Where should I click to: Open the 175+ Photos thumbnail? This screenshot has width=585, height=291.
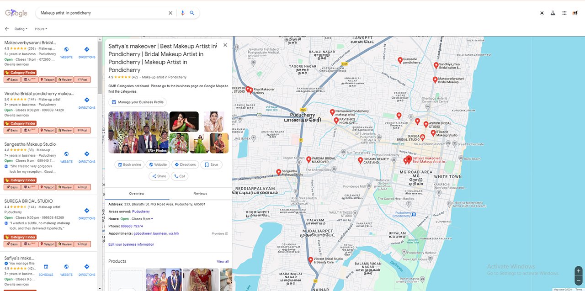(138, 132)
